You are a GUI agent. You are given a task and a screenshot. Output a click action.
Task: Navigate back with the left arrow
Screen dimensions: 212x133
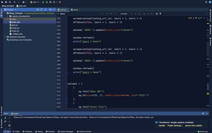[x=15, y=2]
